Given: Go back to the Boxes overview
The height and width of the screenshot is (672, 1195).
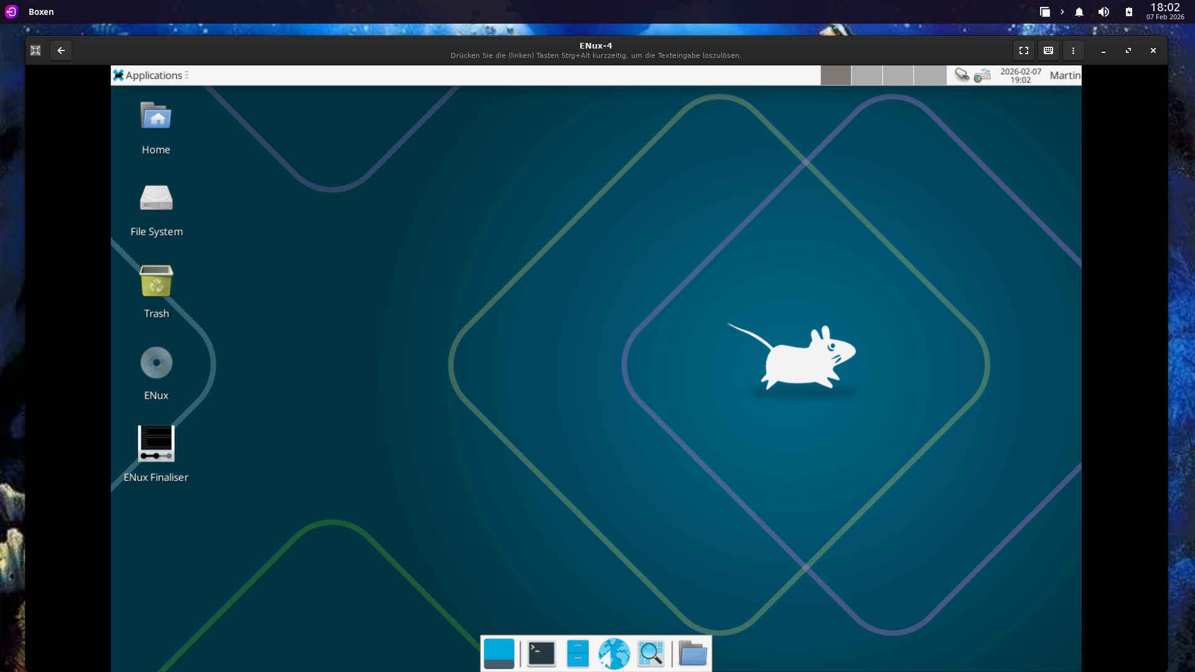Looking at the screenshot, I should tap(61, 50).
